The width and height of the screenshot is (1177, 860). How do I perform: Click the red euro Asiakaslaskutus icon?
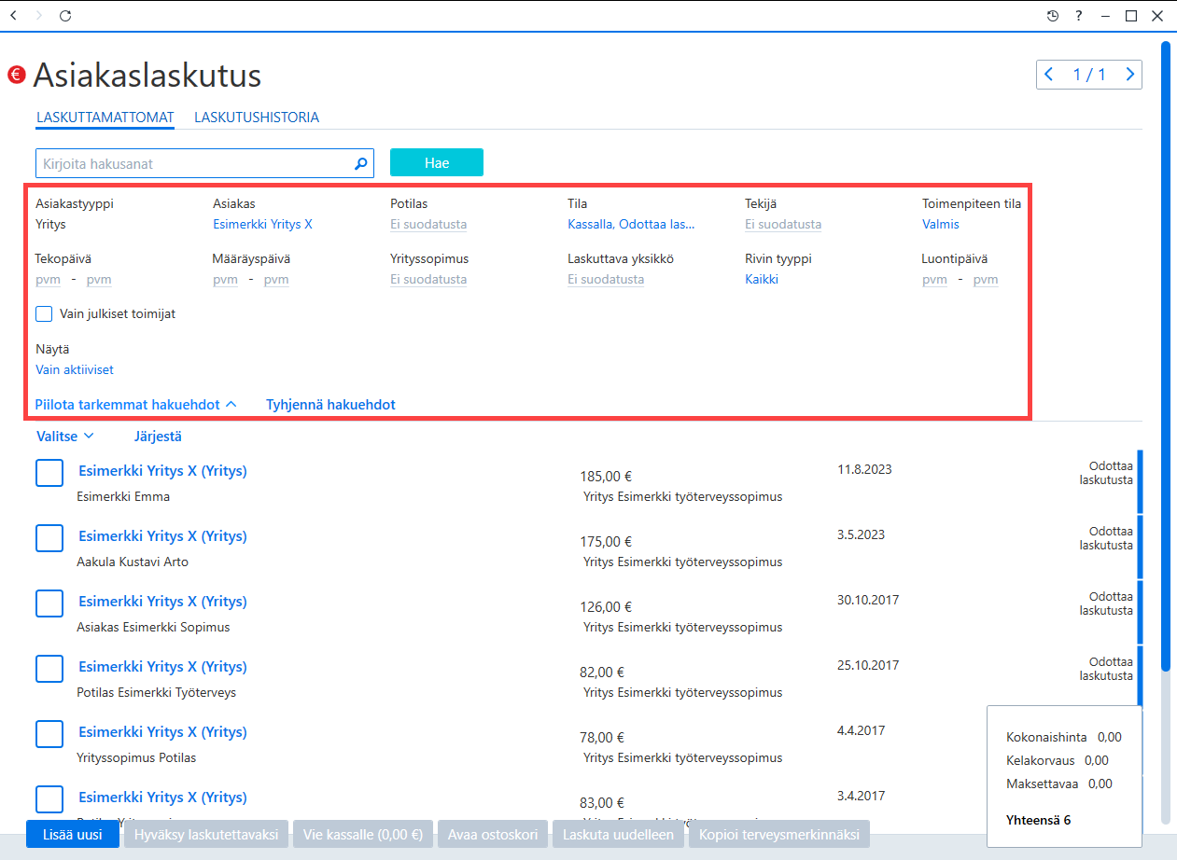coord(16,75)
